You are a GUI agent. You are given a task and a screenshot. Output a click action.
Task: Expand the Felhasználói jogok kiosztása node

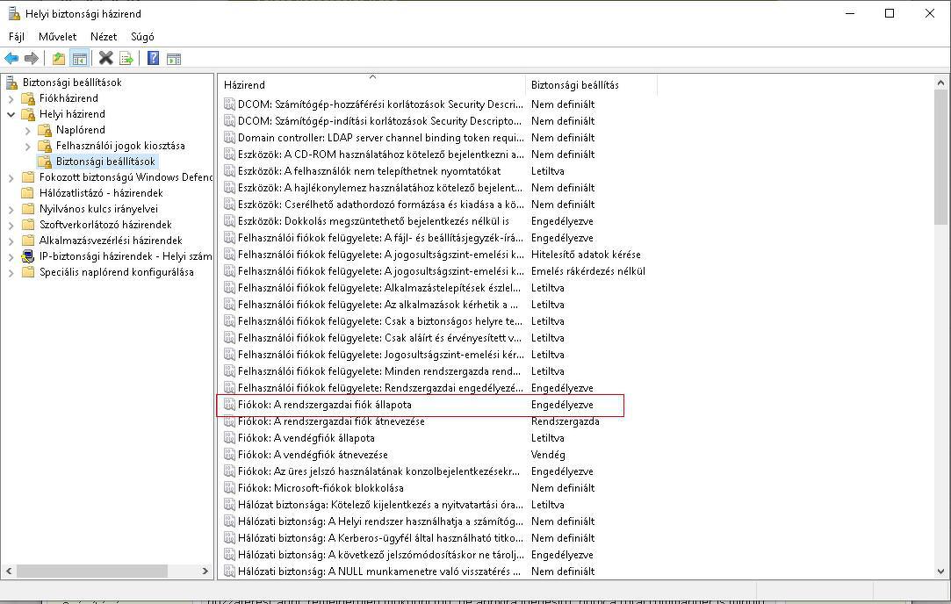[x=28, y=146]
